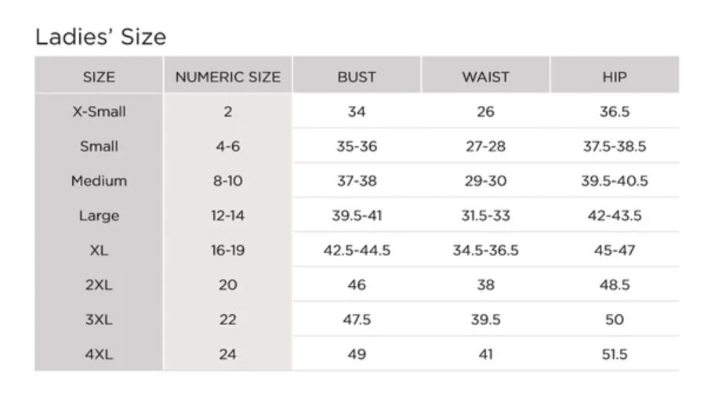722x402 pixels.
Task: Click the WAIST column header
Action: click(x=486, y=77)
